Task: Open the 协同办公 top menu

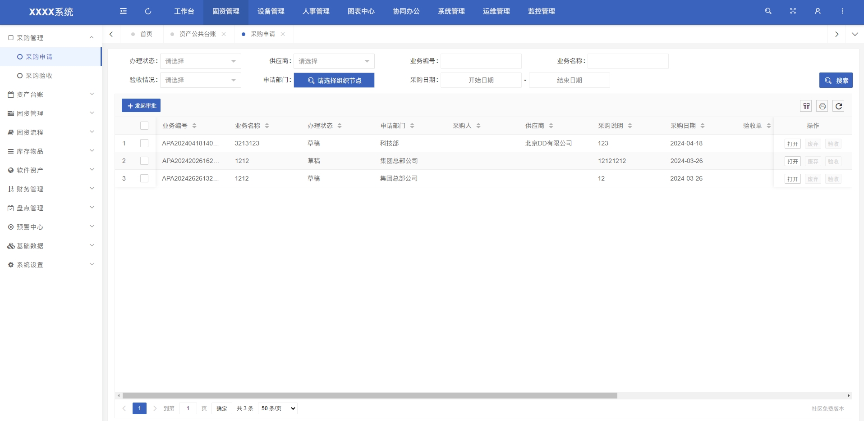Action: [406, 11]
